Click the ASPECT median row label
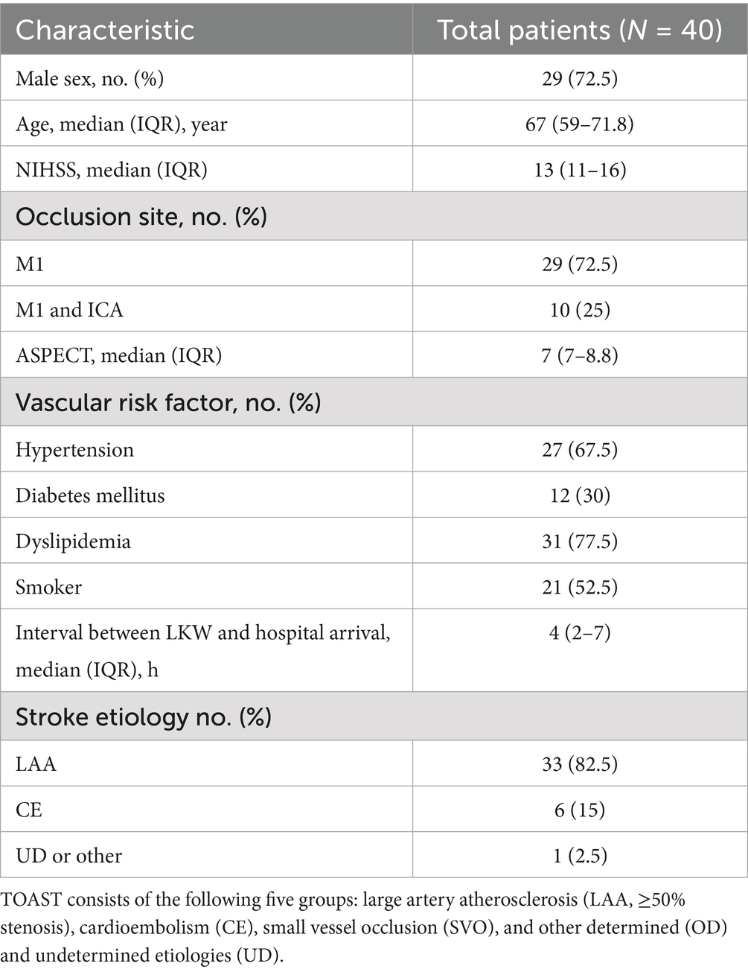Screen dimensions: 748x972 click(x=118, y=355)
